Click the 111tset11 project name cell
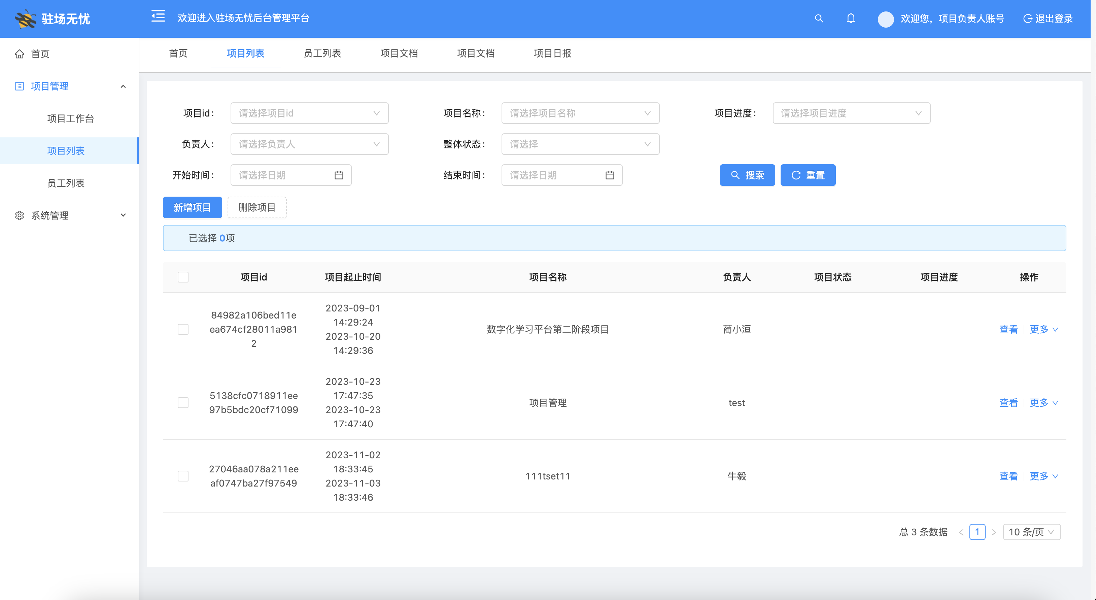The height and width of the screenshot is (600, 1096). point(548,476)
